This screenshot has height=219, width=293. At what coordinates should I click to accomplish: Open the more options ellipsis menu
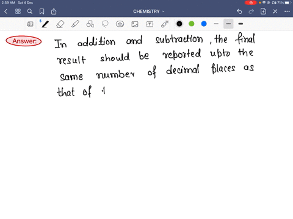[x=287, y=12]
